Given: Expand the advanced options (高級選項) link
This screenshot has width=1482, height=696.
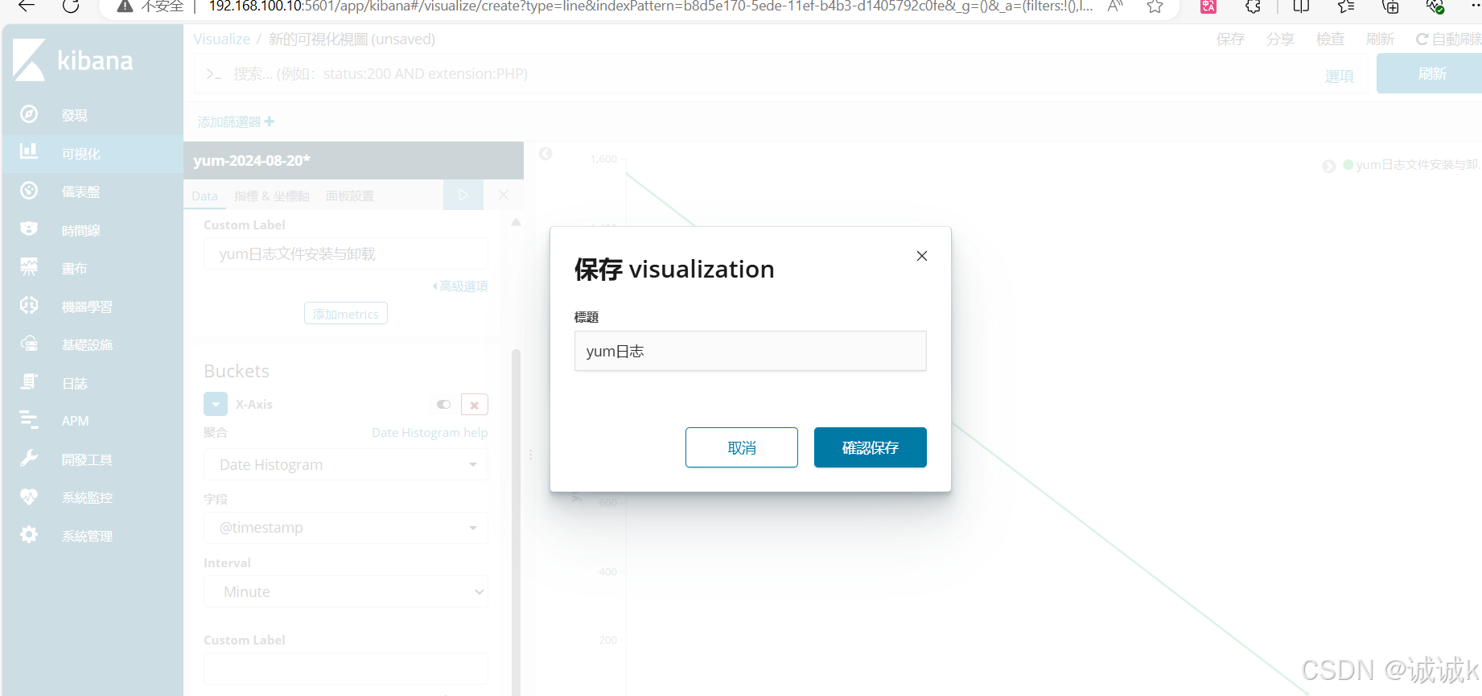Looking at the screenshot, I should pyautogui.click(x=460, y=286).
